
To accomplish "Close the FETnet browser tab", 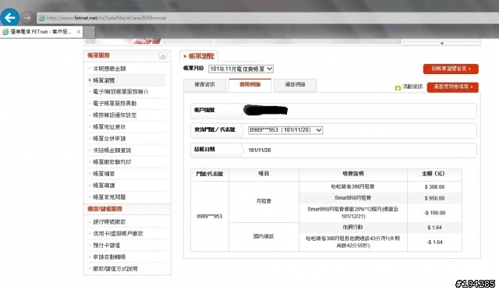I will pyautogui.click(x=78, y=32).
